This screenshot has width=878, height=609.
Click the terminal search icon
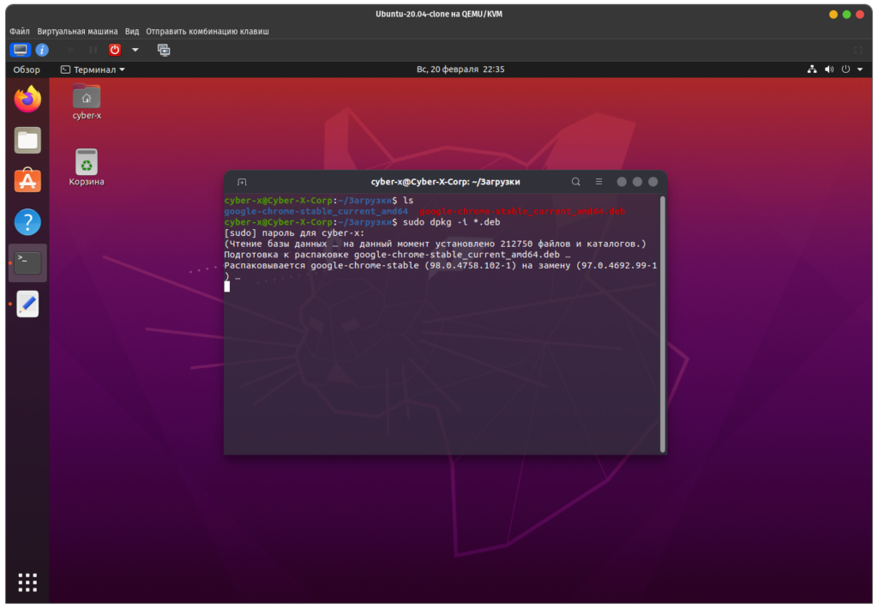point(576,182)
